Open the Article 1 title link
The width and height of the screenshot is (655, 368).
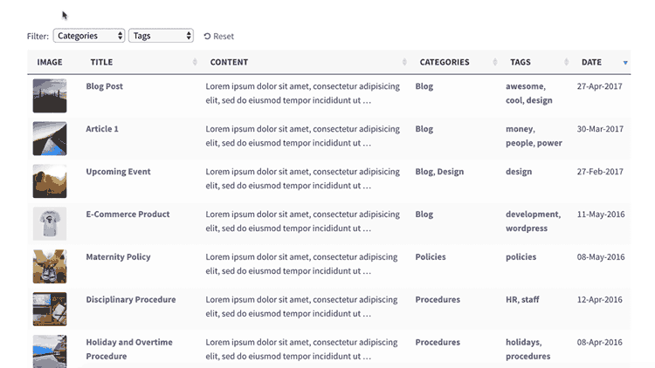tap(102, 129)
